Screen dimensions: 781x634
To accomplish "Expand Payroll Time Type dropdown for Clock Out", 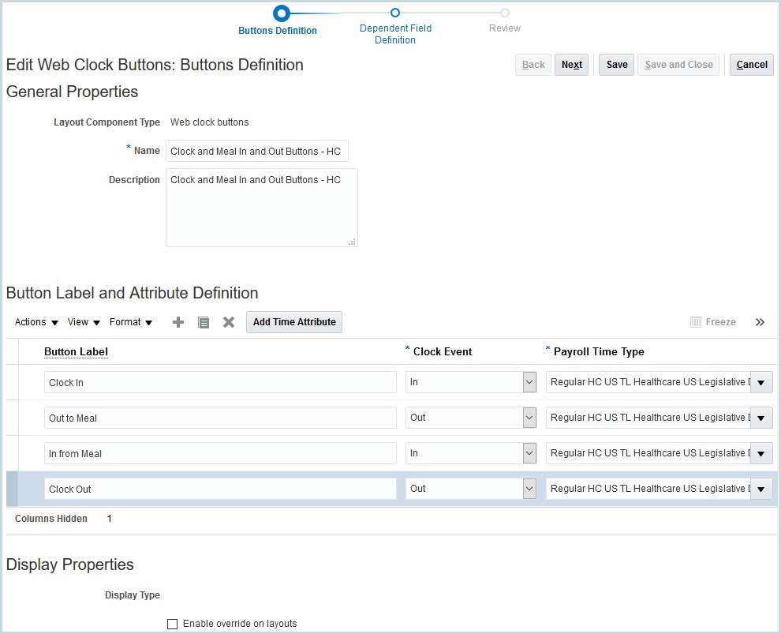I will (760, 489).
